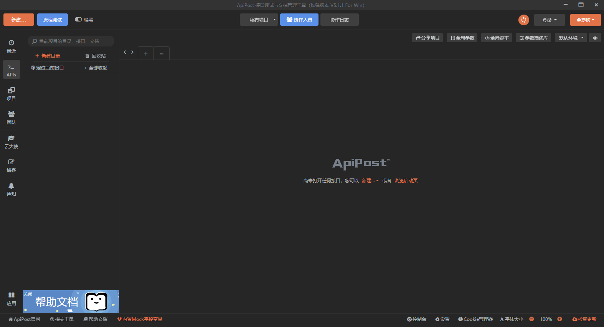This screenshot has height=327, width=604.
Task: Select the APIs sidebar icon
Action: [11, 70]
